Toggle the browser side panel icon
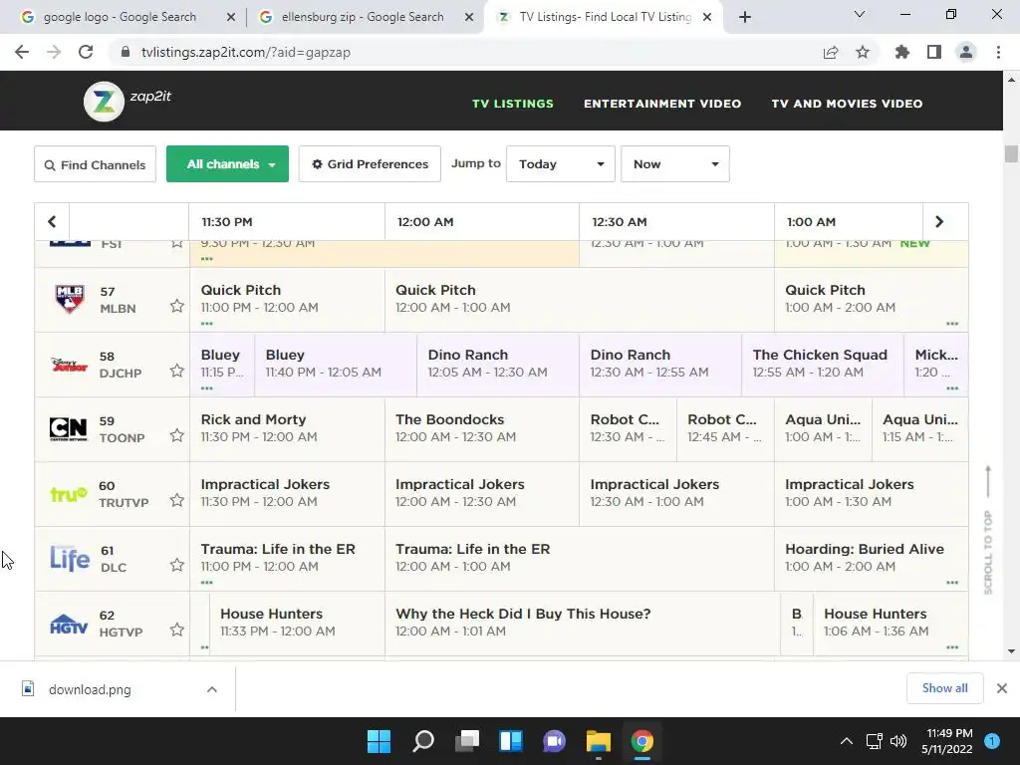 (934, 52)
